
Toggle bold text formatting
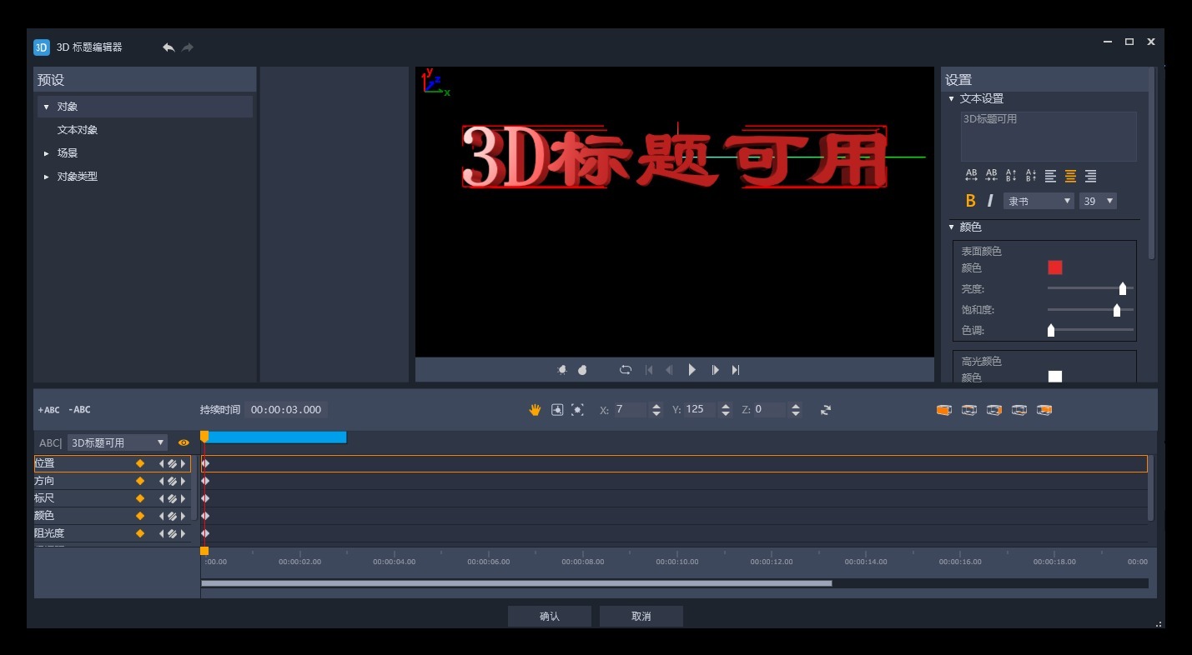970,201
